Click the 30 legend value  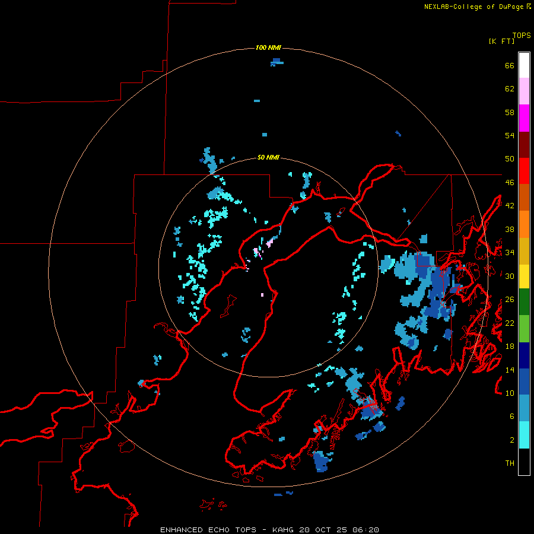click(x=510, y=276)
